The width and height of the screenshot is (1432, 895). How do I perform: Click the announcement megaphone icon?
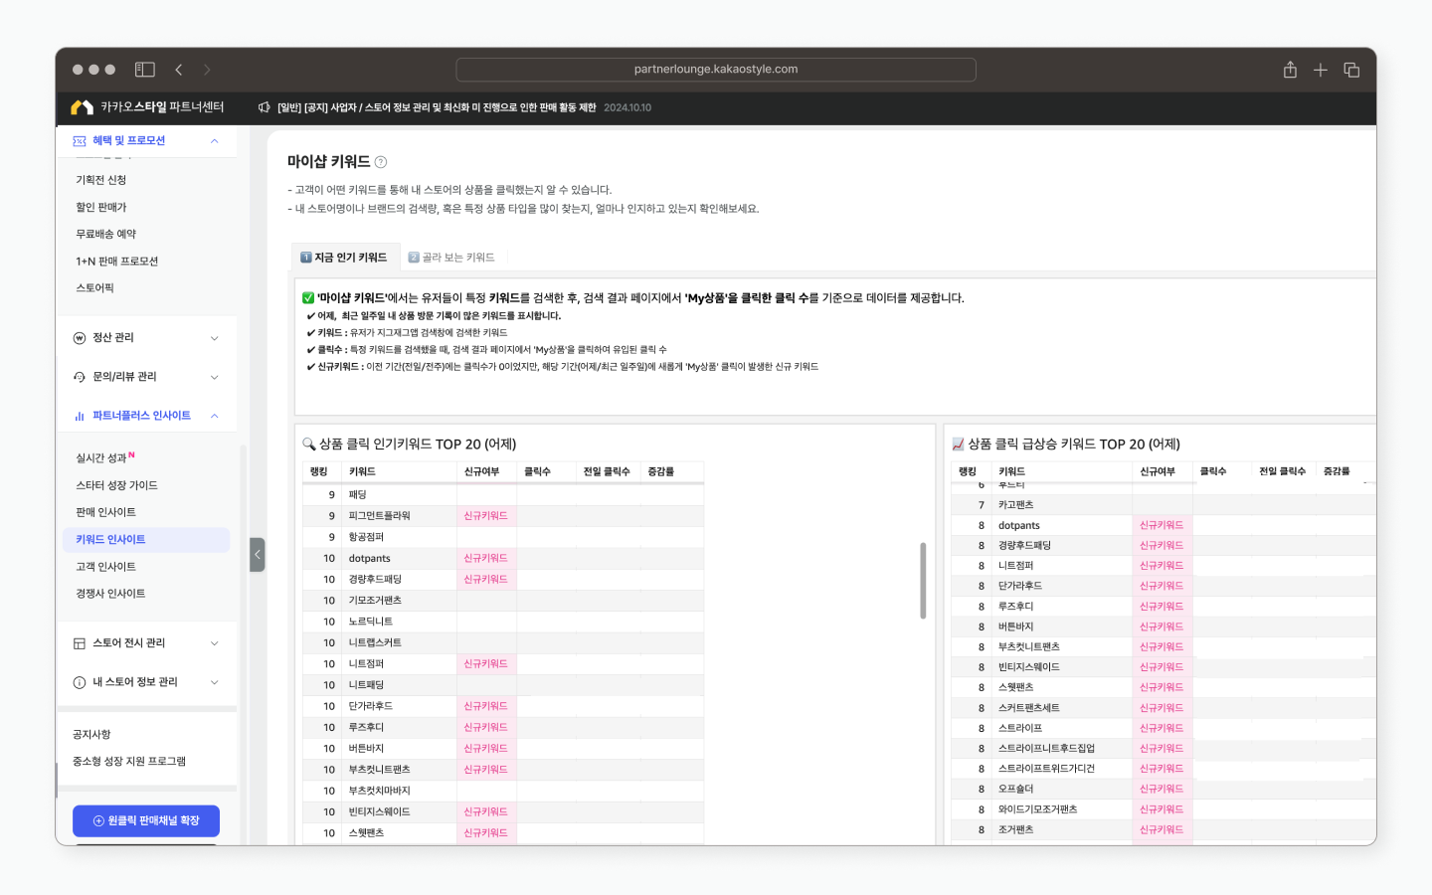tap(265, 107)
